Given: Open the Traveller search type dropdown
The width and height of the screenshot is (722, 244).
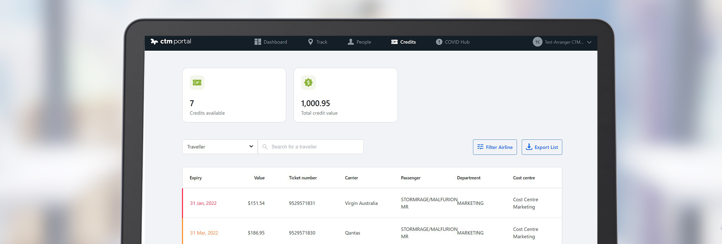Looking at the screenshot, I should pos(220,147).
